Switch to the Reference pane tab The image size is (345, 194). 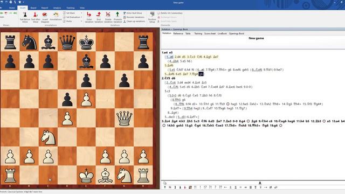[x=178, y=33]
